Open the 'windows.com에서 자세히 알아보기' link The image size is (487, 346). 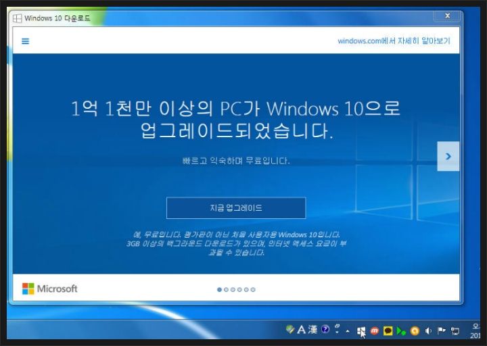pos(394,41)
